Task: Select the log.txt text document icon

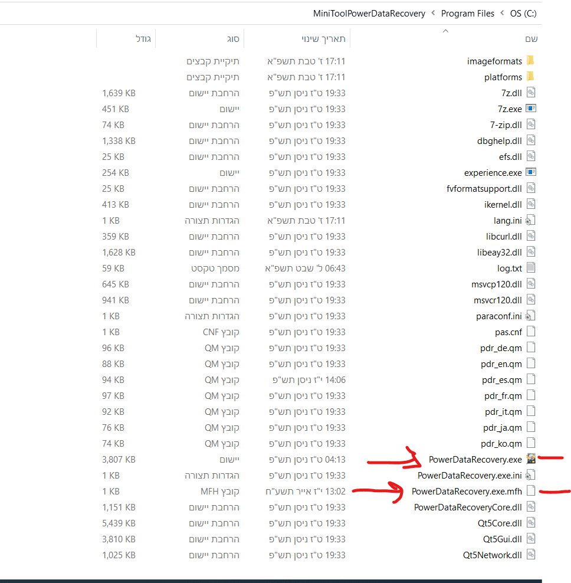Action: click(531, 268)
